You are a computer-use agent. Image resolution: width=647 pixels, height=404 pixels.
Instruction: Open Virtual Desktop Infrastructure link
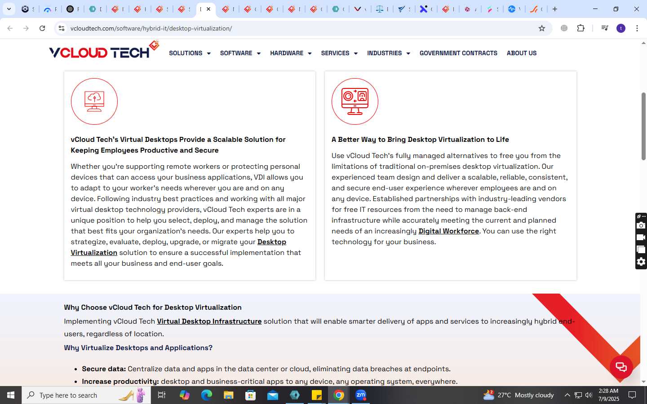pyautogui.click(x=209, y=321)
